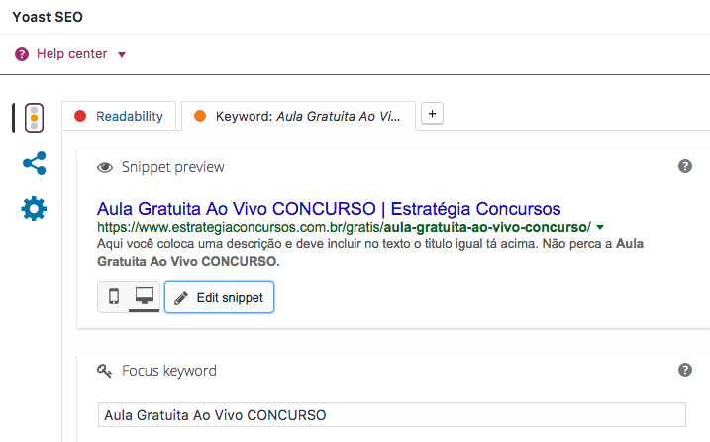Open the traffic light content optimization icon
Viewport: 710px width, 442px height.
click(34, 118)
